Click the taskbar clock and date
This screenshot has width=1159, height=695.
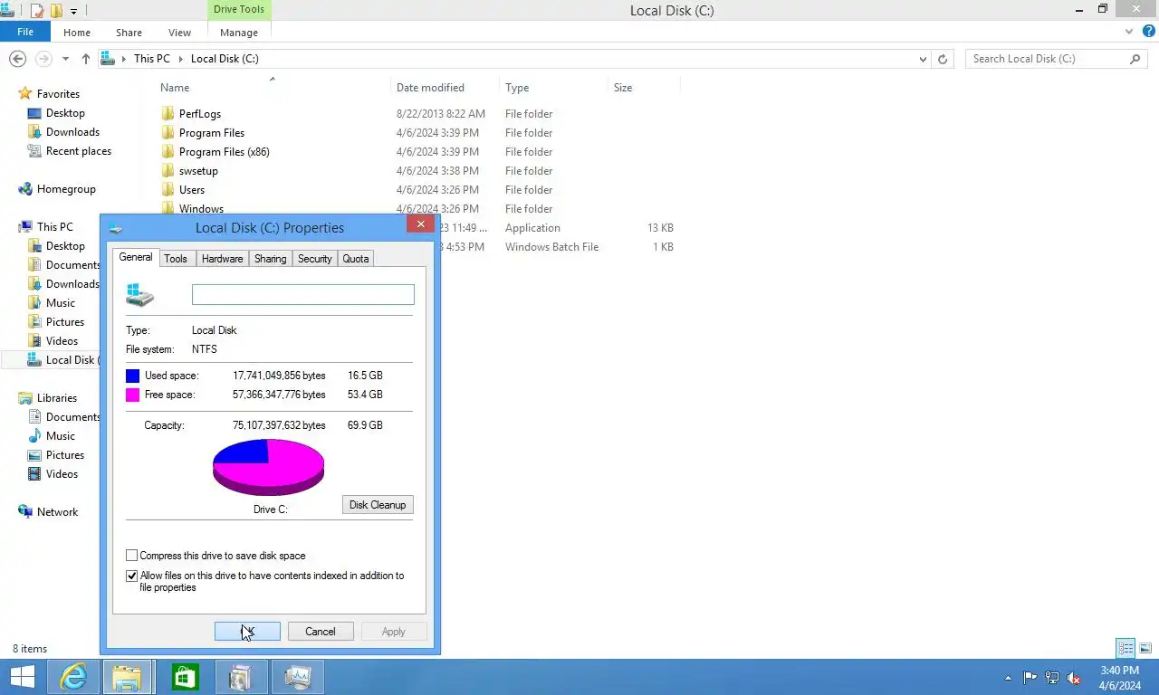(x=1119, y=678)
